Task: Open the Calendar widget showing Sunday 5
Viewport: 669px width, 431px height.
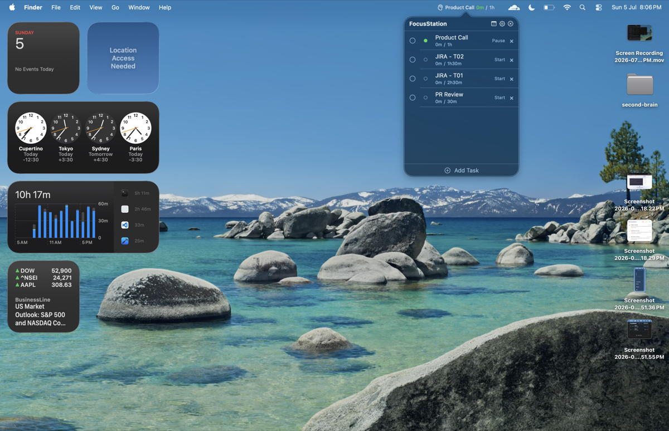Action: click(x=43, y=58)
